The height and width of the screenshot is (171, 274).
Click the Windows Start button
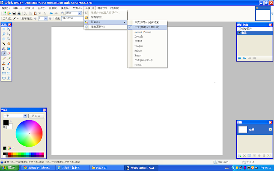[x=9, y=168]
